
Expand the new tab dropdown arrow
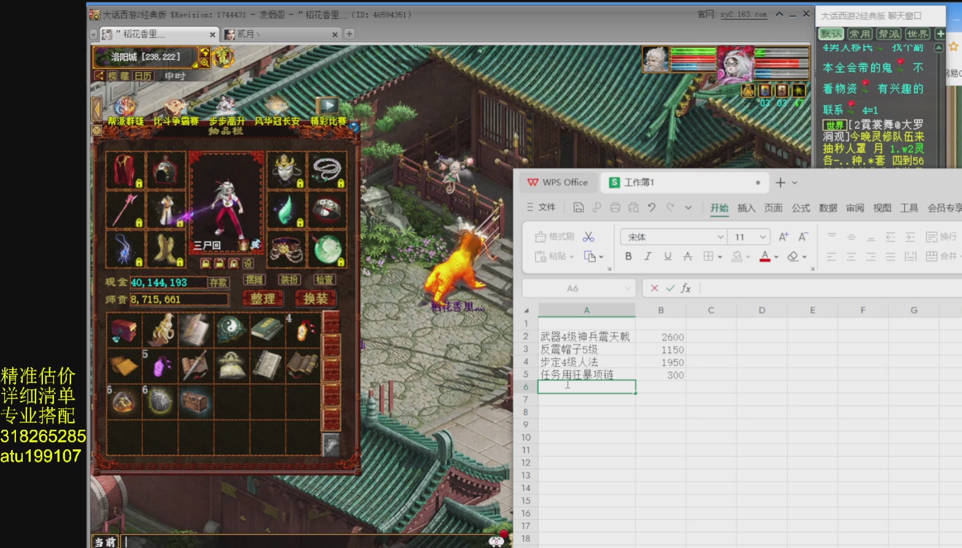pos(795,183)
